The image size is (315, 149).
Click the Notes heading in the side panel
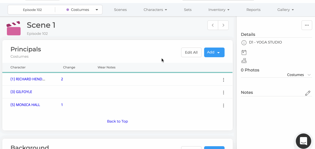pyautogui.click(x=247, y=92)
